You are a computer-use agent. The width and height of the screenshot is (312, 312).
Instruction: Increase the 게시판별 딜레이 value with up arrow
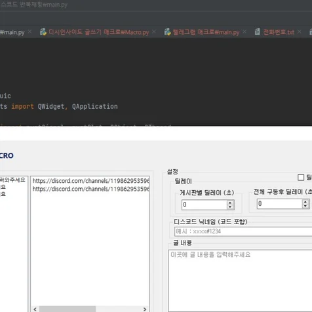pos(230,203)
